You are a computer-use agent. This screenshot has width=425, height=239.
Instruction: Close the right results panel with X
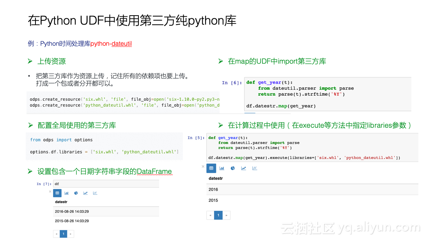click(x=203, y=166)
